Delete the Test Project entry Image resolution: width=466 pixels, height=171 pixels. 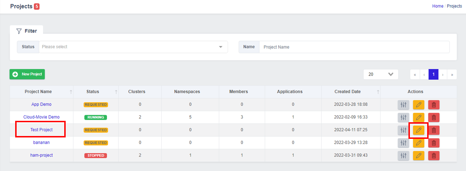434,130
